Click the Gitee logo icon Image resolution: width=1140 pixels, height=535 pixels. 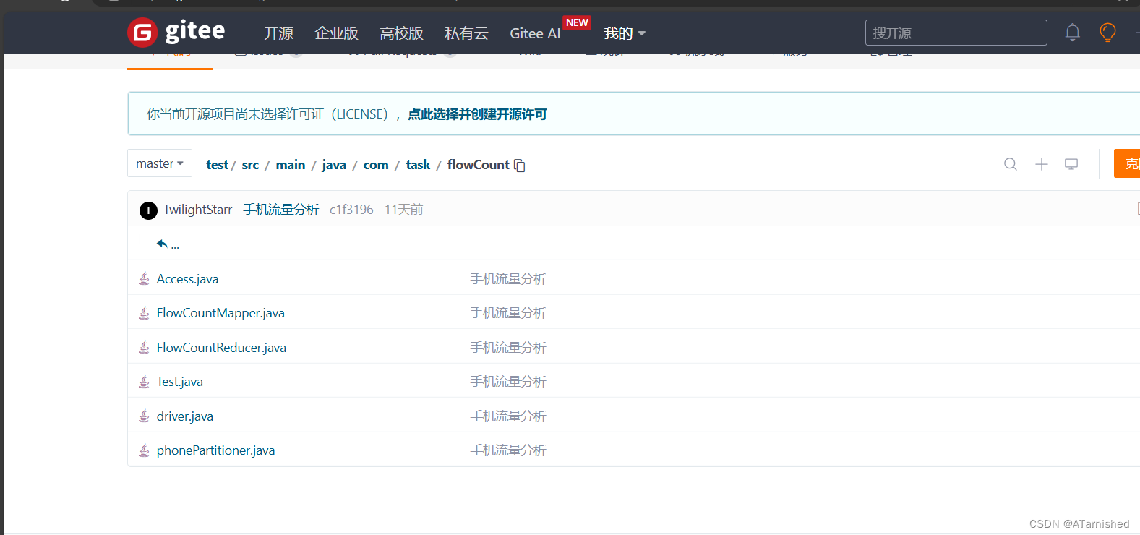[142, 33]
